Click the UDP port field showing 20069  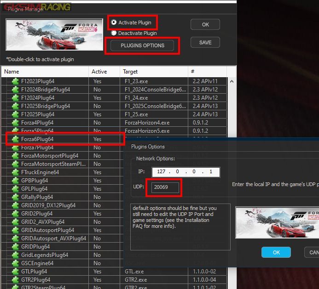point(165,187)
